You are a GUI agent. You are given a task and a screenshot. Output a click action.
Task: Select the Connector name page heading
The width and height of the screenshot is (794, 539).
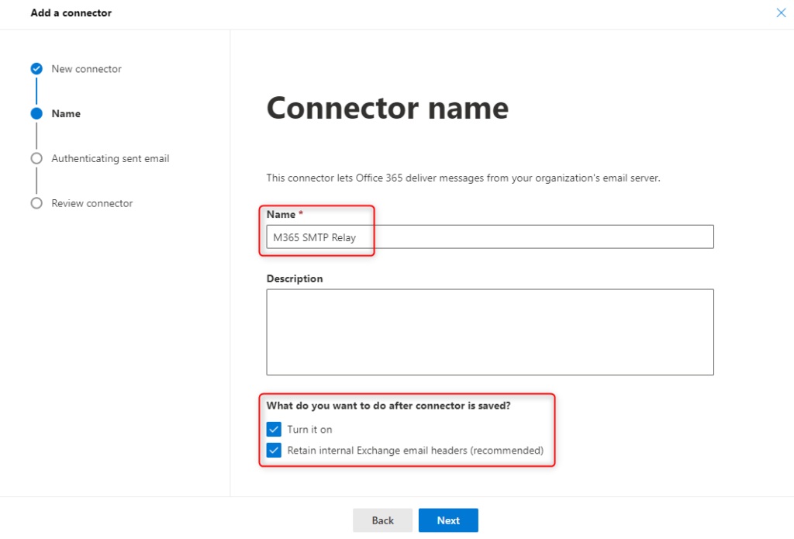pos(387,108)
